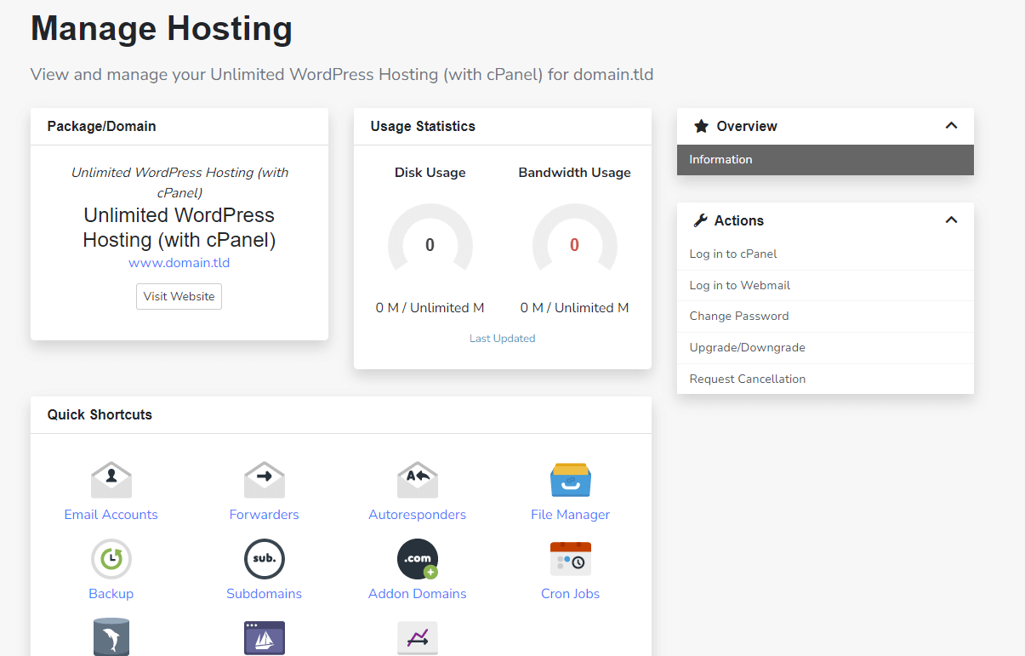Click the Actions panel title text
The width and height of the screenshot is (1025, 656).
[739, 220]
